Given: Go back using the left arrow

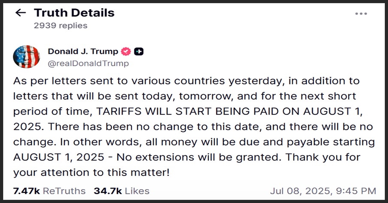Looking at the screenshot, I should [21, 13].
